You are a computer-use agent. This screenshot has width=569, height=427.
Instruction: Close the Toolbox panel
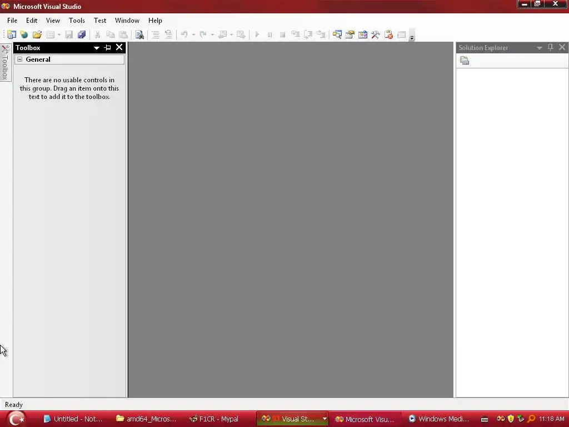coord(119,47)
